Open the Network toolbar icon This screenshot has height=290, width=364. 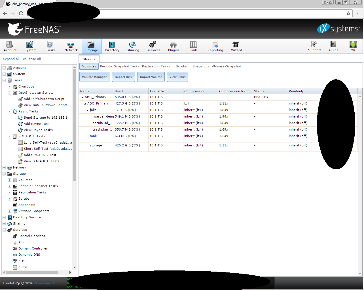(x=71, y=46)
